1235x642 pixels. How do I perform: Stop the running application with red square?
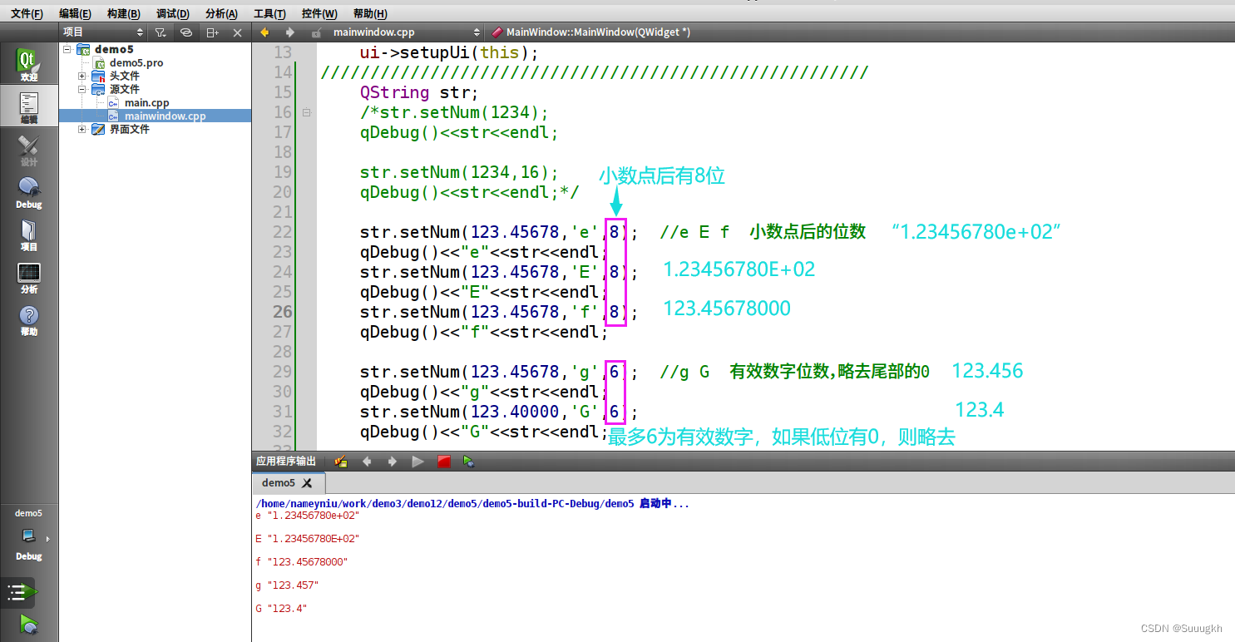pyautogui.click(x=444, y=461)
